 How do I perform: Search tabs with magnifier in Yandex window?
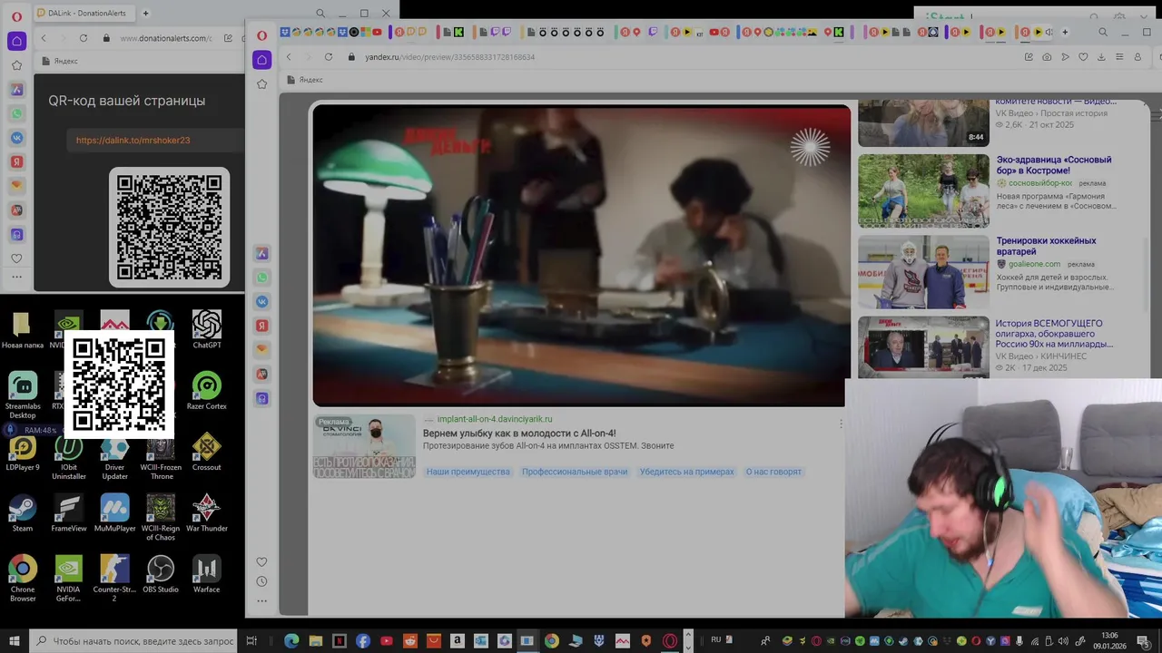click(1103, 32)
